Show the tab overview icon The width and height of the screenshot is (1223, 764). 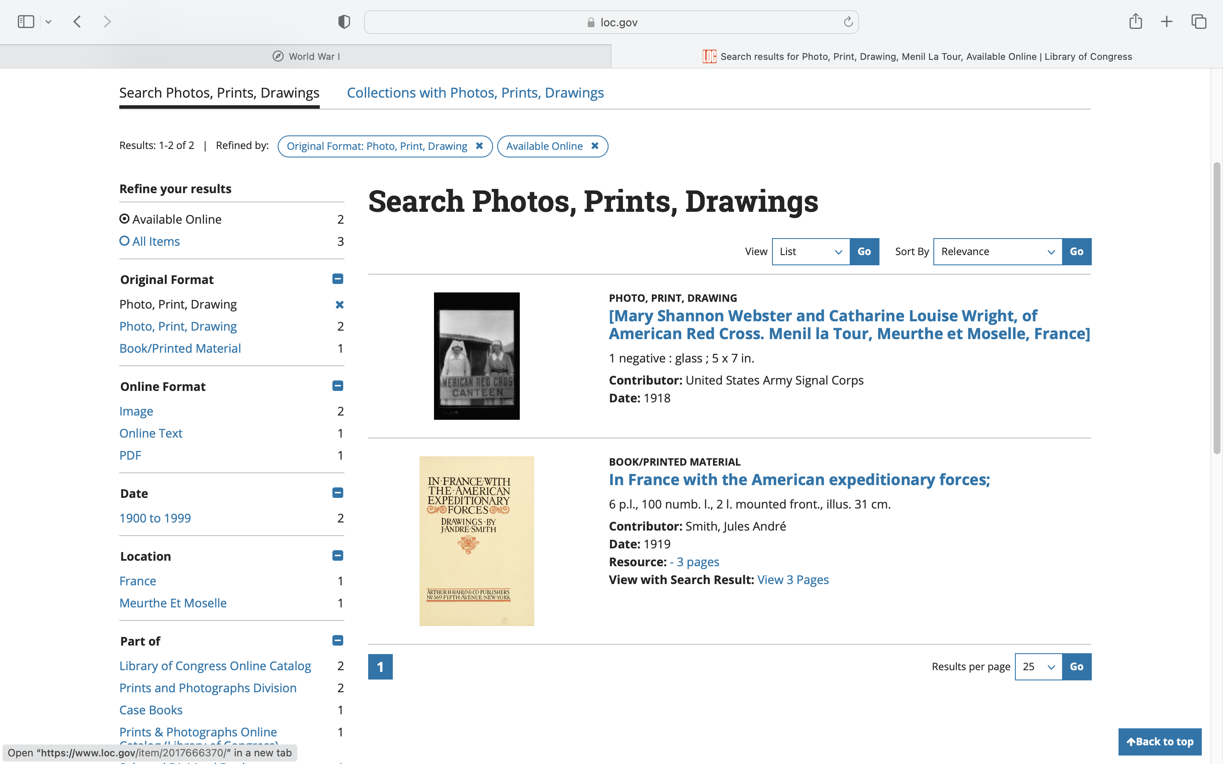pos(1199,22)
